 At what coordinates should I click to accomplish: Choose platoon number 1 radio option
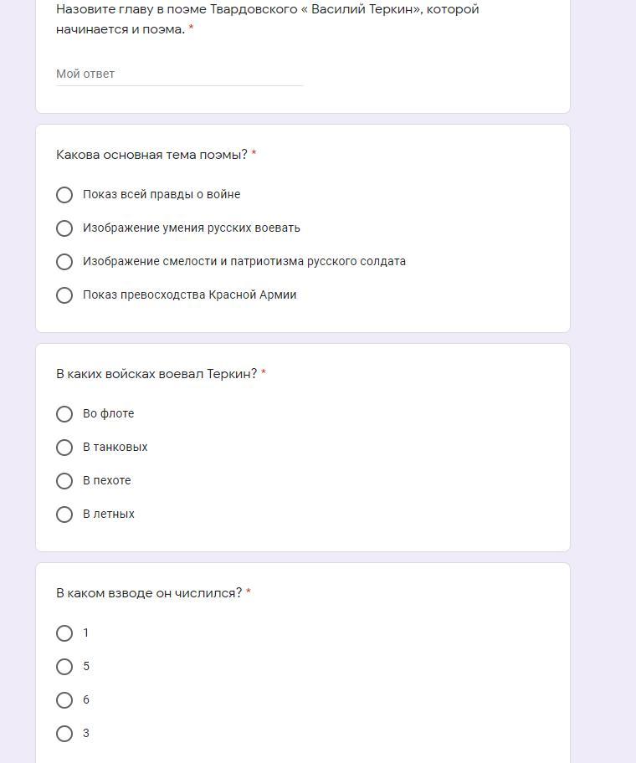point(64,633)
